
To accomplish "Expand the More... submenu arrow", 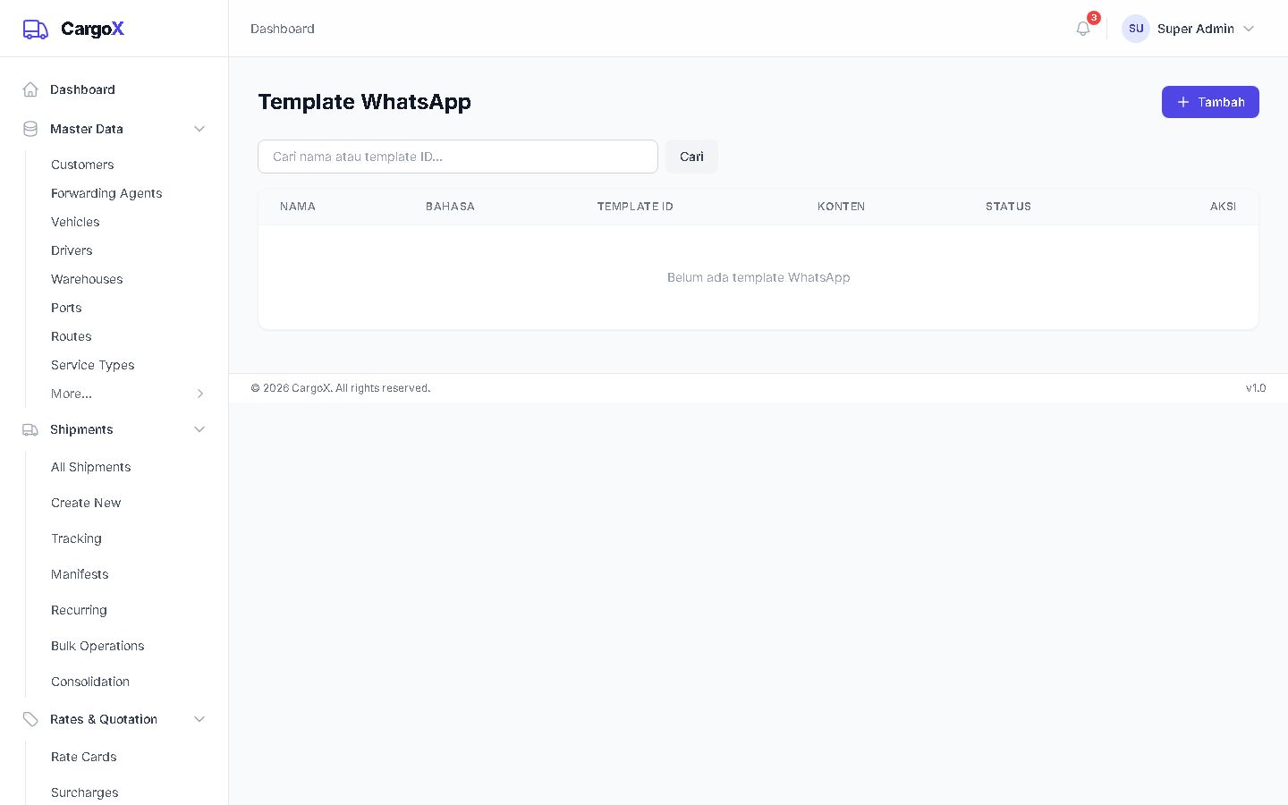I will pyautogui.click(x=200, y=394).
